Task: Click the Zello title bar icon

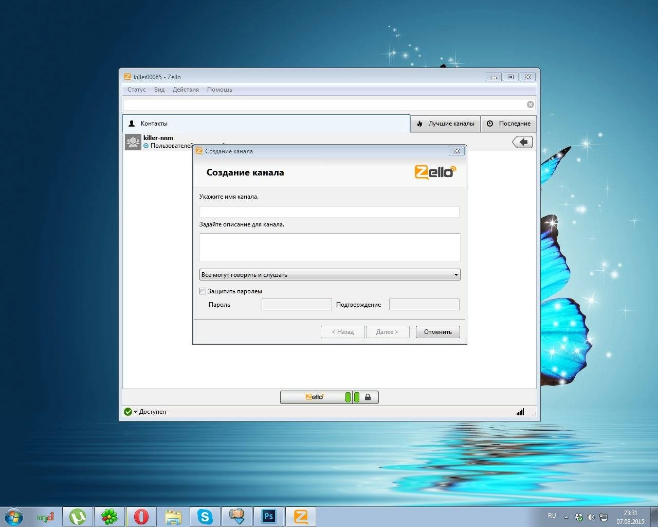Action: (x=127, y=77)
